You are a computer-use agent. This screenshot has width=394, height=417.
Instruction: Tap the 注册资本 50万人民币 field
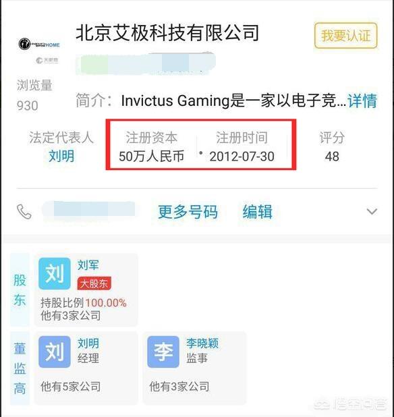tap(151, 147)
